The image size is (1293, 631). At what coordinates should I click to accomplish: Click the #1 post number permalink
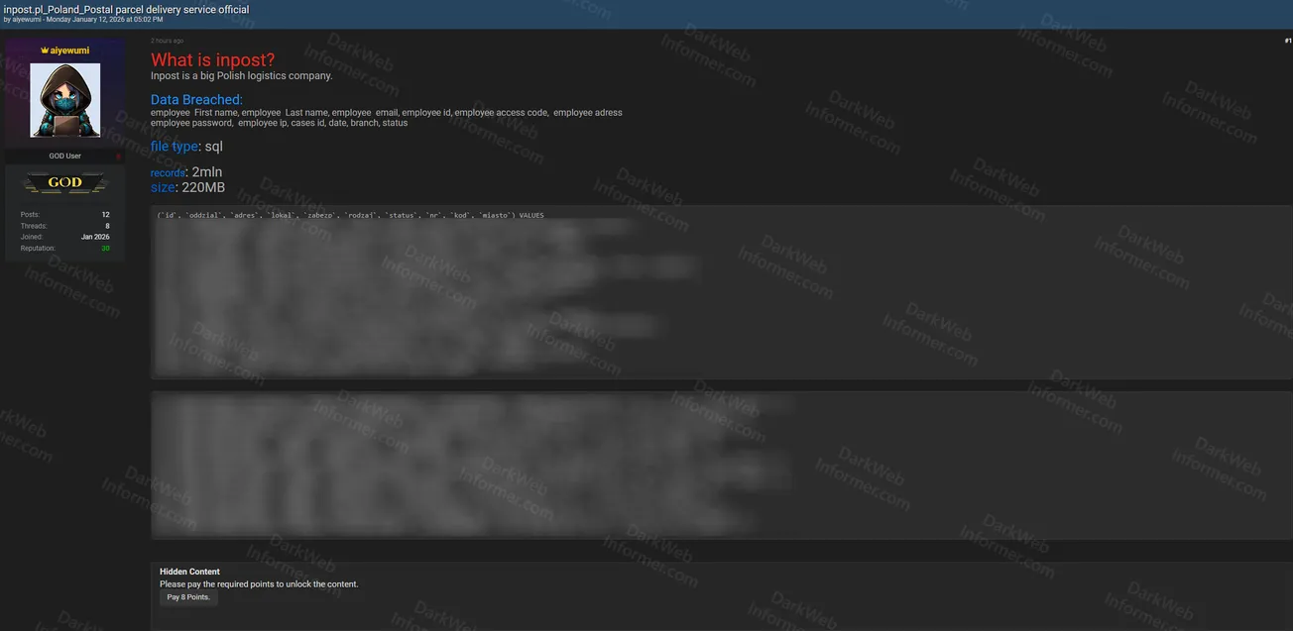(1287, 41)
